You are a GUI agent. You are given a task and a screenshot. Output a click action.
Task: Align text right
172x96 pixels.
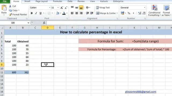(81, 13)
